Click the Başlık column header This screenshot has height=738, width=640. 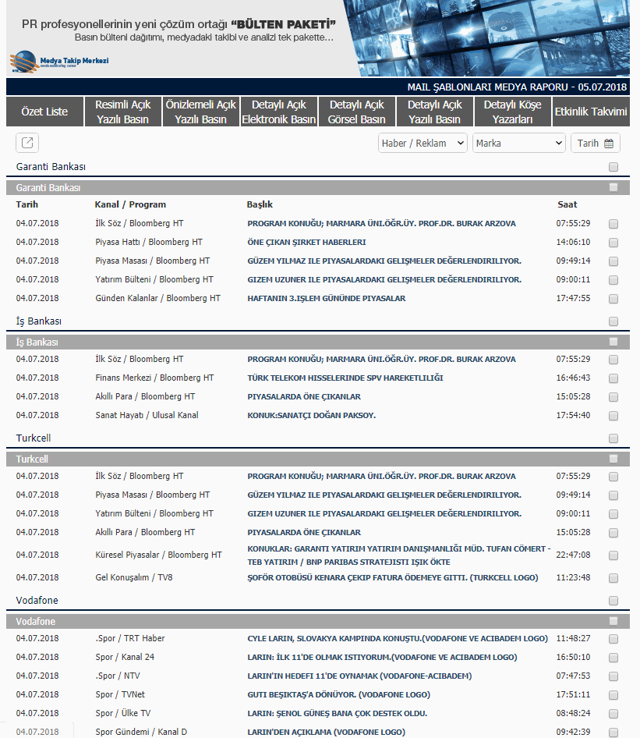(260, 204)
